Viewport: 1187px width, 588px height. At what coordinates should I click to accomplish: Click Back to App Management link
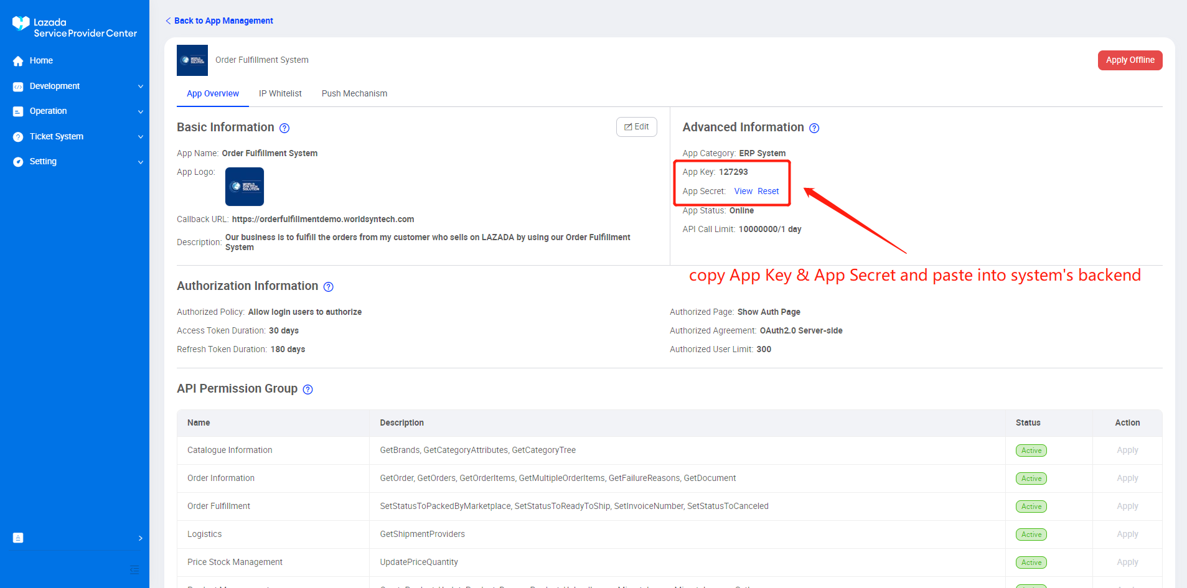(x=219, y=21)
